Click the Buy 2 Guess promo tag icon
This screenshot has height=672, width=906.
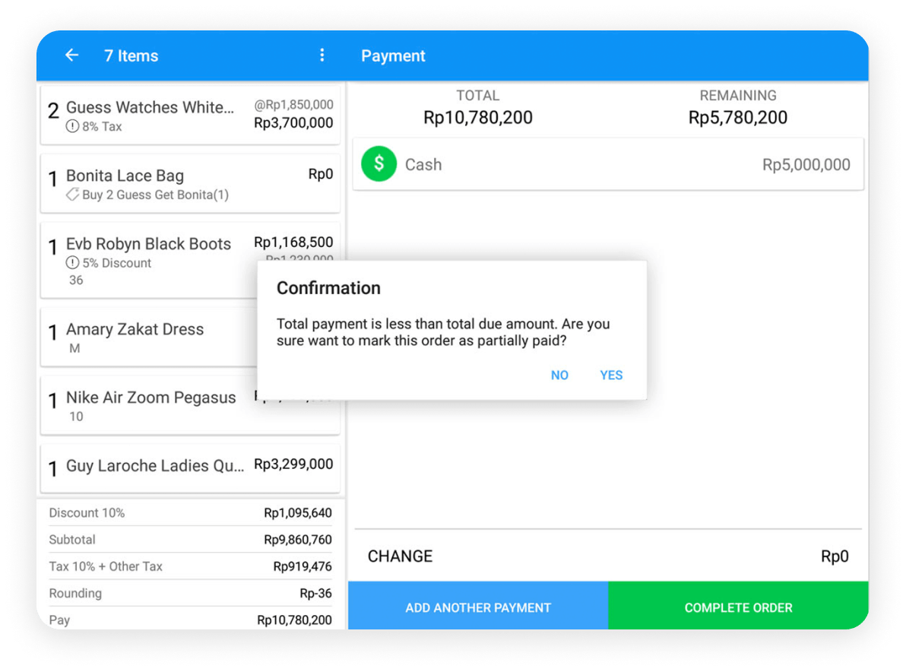pyautogui.click(x=73, y=195)
